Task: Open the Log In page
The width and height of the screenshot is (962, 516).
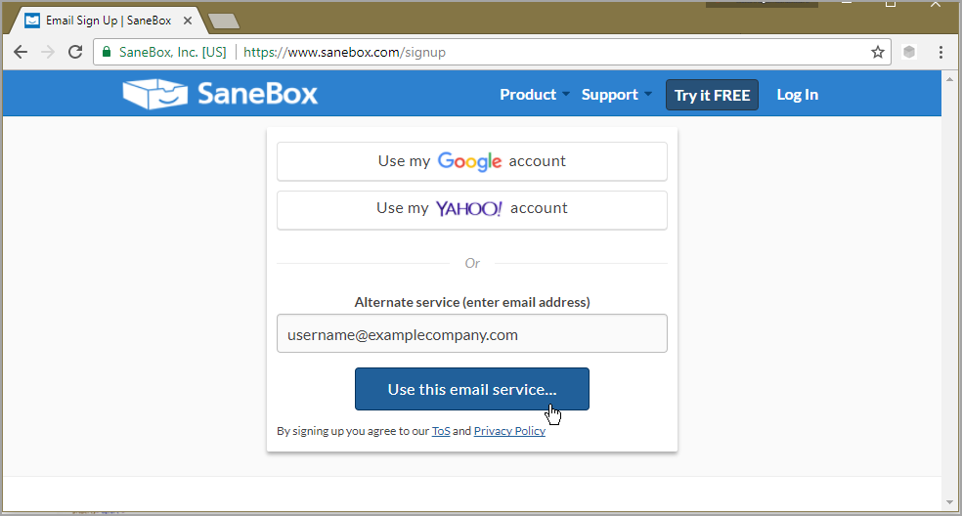Action: coord(798,95)
